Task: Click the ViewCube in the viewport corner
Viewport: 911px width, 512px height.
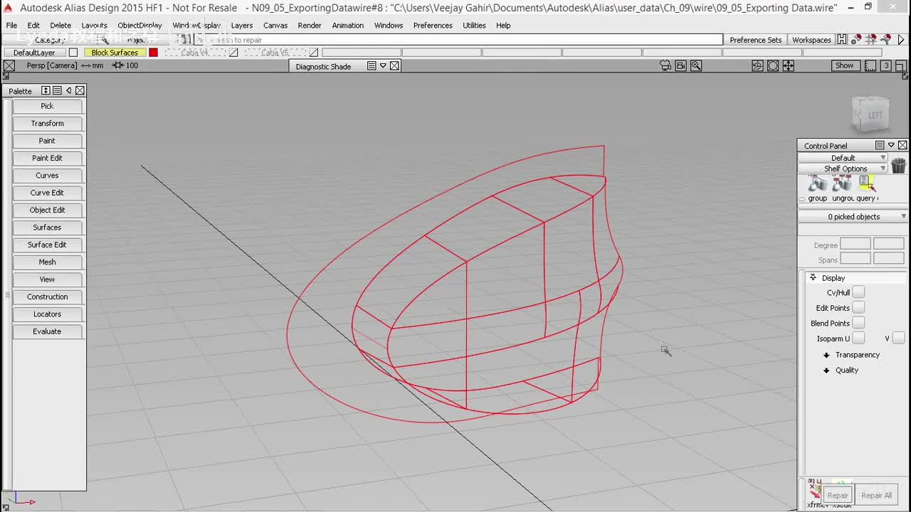Action: [x=871, y=114]
